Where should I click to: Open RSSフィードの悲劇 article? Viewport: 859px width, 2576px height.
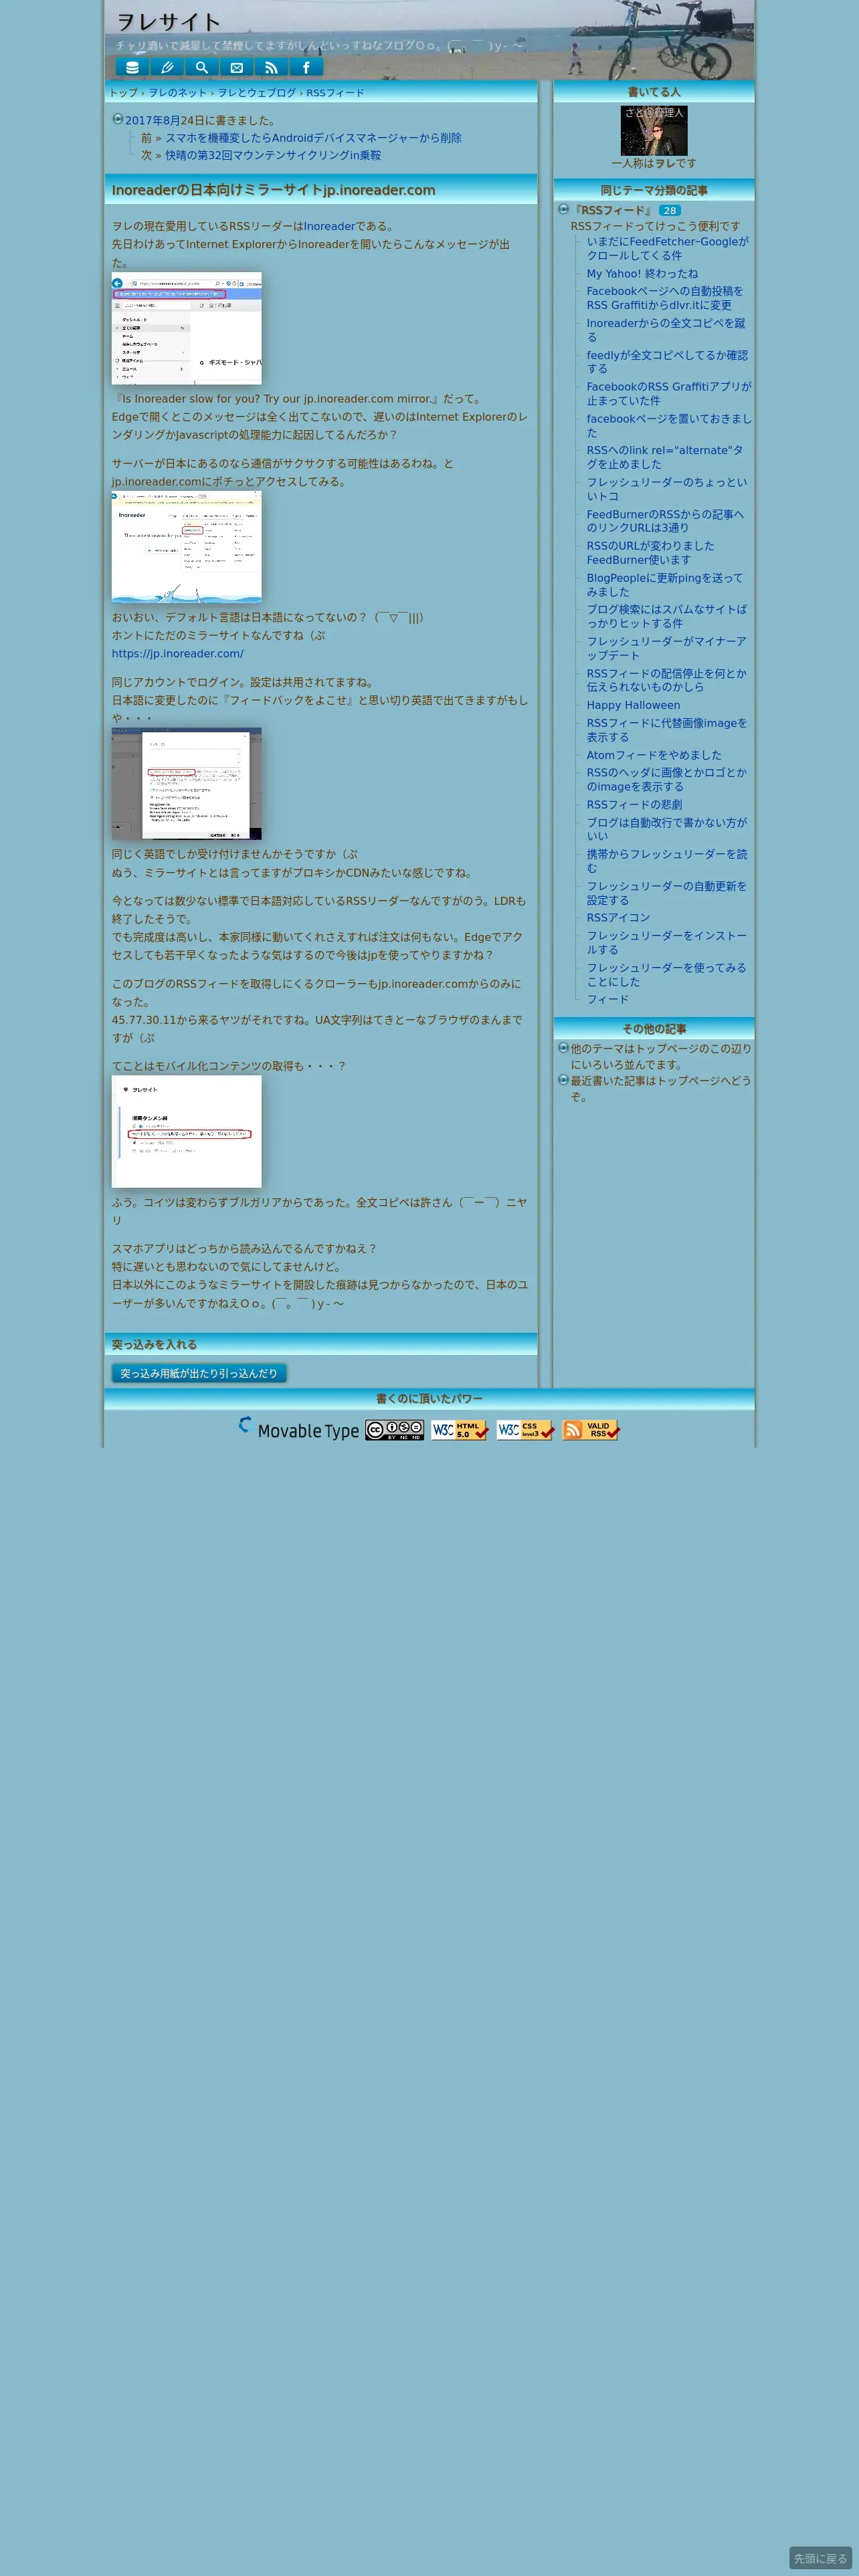click(634, 805)
